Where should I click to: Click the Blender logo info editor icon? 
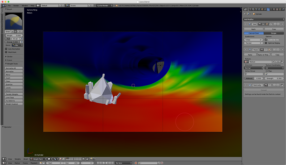3,6
